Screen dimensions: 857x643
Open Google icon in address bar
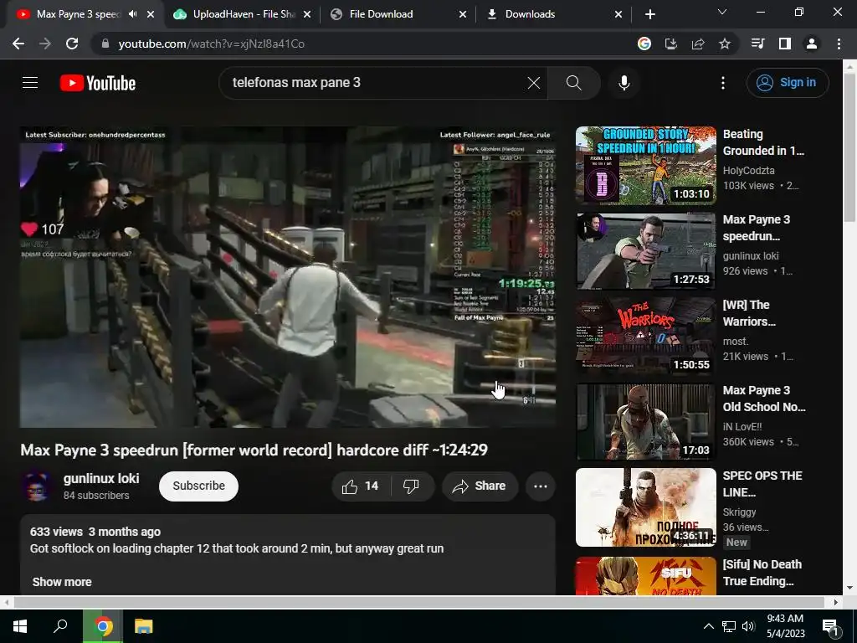coord(644,44)
